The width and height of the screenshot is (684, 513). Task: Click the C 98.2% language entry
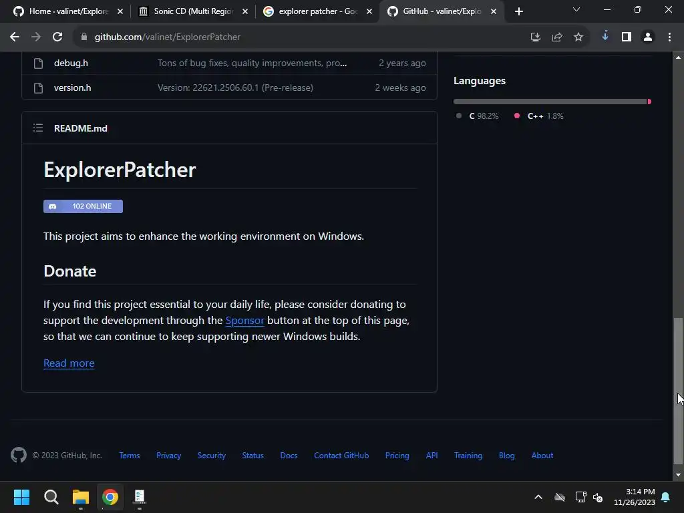click(x=477, y=116)
